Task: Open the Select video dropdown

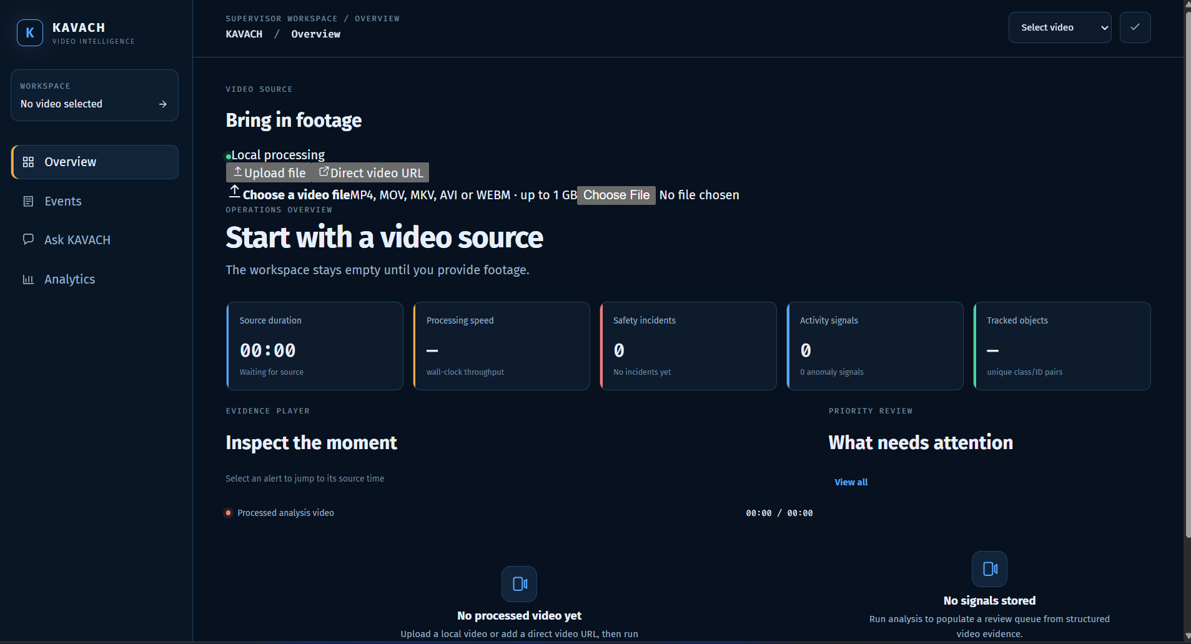Action: pos(1060,27)
